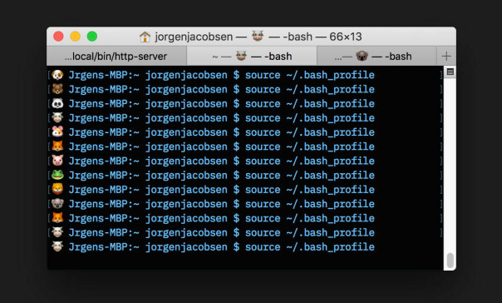Viewport: 502px width, 303px height.
Task: Switch to the koala -bash tab
Action: (376, 56)
